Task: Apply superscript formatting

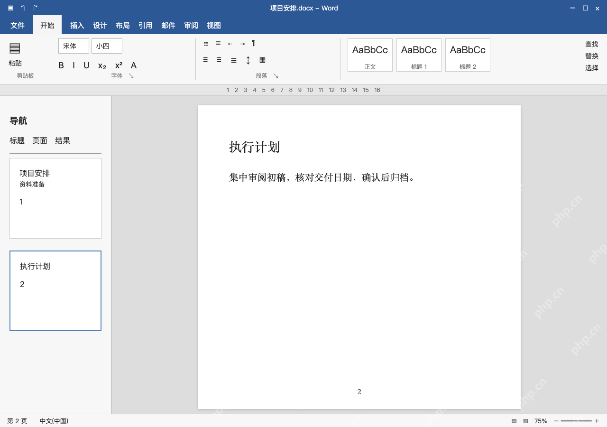Action: tap(119, 65)
